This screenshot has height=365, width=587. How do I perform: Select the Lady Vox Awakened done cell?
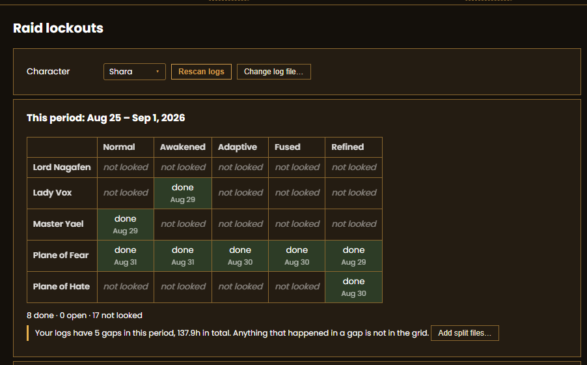(x=183, y=193)
